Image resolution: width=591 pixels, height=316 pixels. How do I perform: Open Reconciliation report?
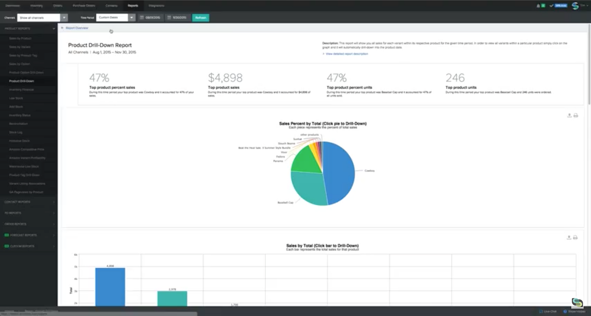click(18, 123)
